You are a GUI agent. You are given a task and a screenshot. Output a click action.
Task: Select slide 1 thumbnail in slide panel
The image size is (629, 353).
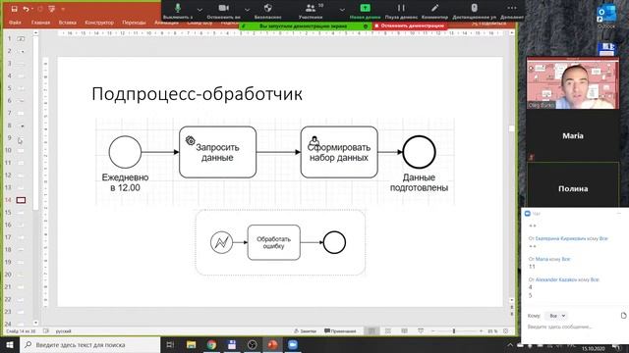coord(21,39)
